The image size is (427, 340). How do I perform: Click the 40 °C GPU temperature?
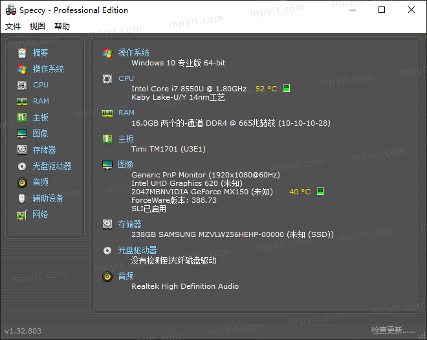(x=300, y=192)
